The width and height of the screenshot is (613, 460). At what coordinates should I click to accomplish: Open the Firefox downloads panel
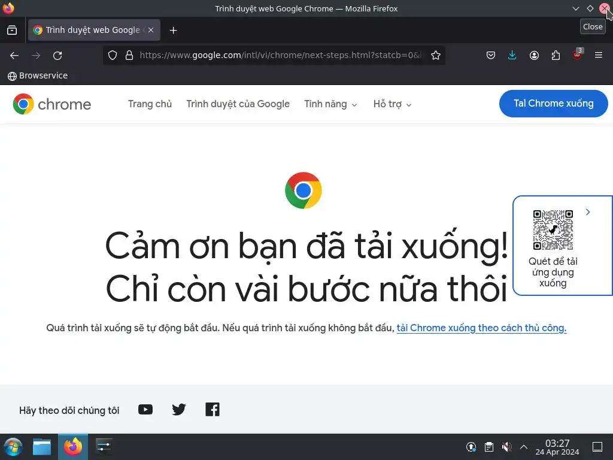point(512,55)
